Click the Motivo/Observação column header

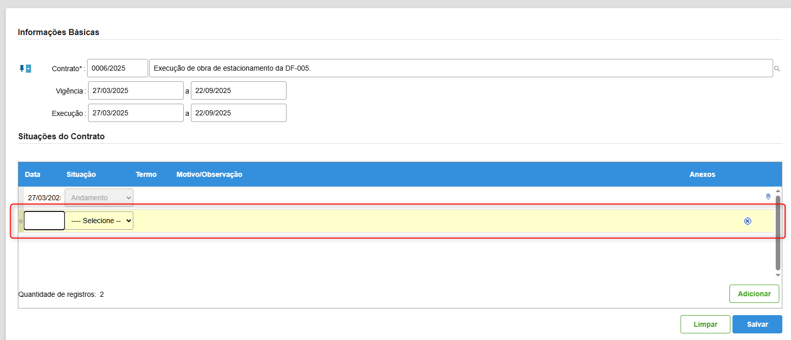[209, 174]
